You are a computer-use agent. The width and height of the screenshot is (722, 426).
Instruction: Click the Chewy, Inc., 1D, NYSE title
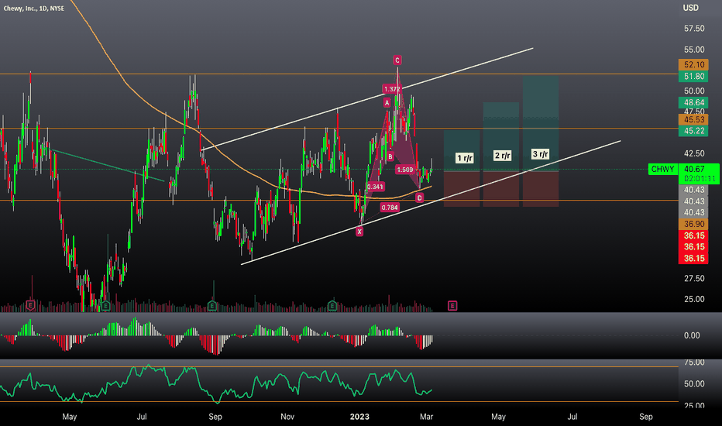tap(33, 9)
